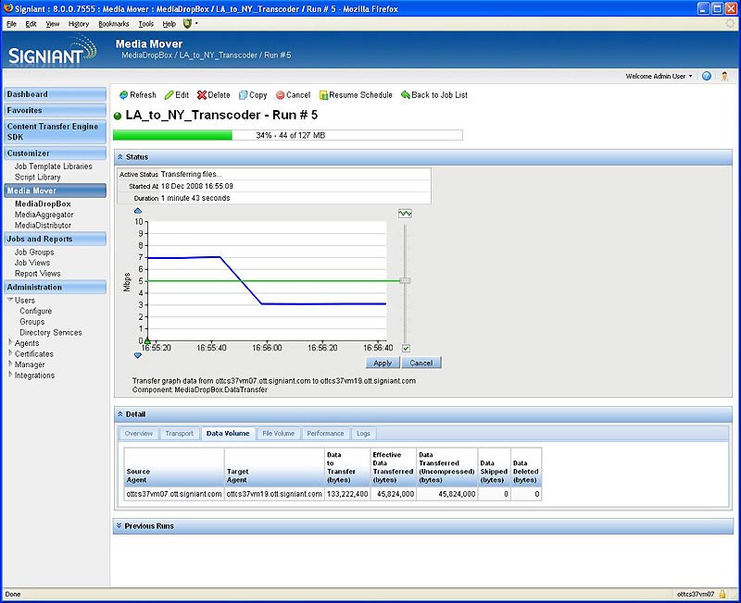741x603 pixels.
Task: Open the Favorites section
Action: (55, 110)
